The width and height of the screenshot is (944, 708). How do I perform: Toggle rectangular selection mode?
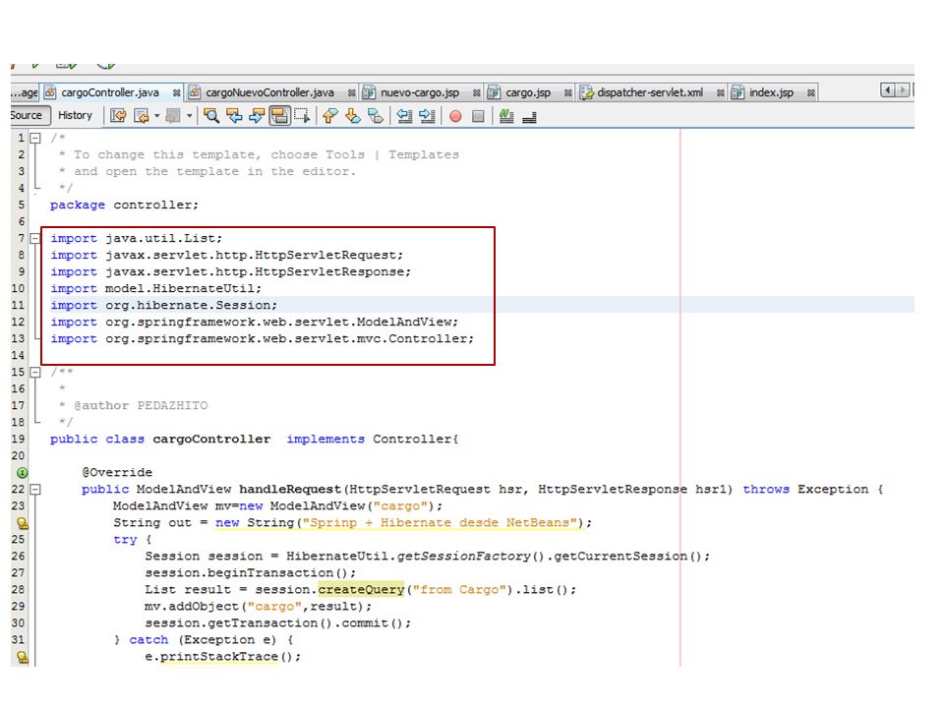(302, 116)
